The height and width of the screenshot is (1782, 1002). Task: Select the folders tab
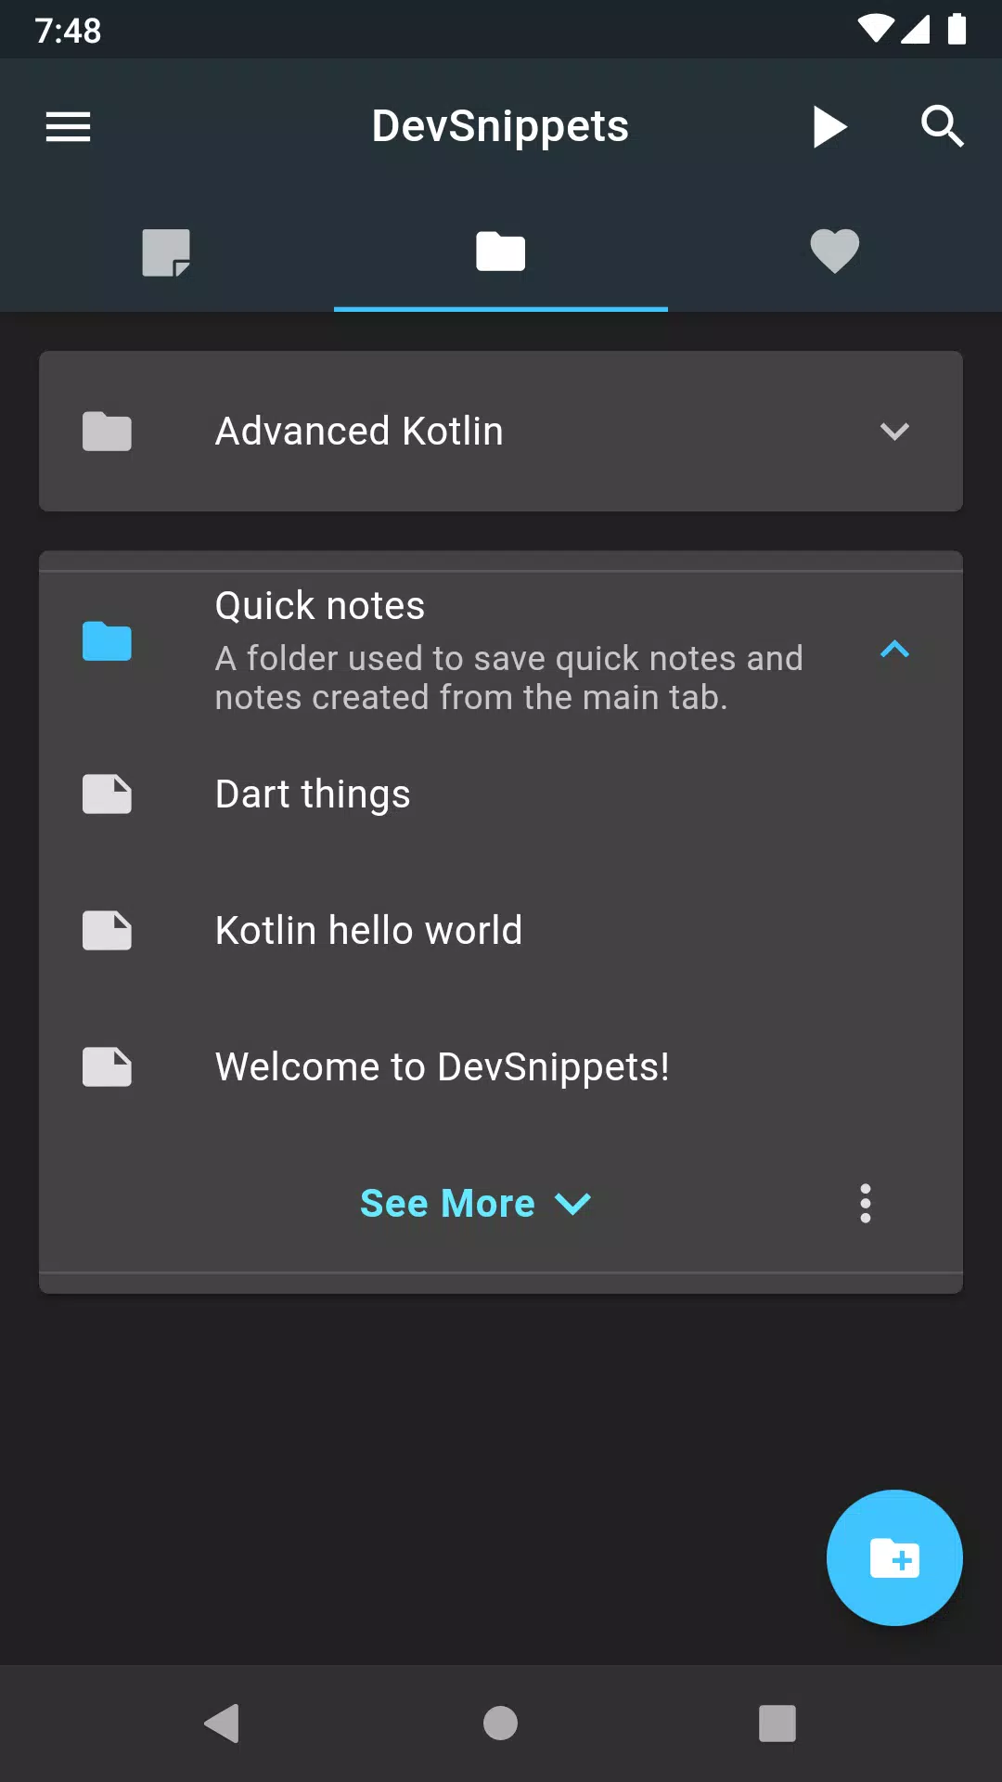click(x=501, y=252)
